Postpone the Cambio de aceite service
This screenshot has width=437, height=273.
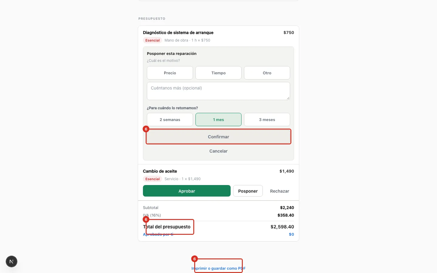click(248, 191)
